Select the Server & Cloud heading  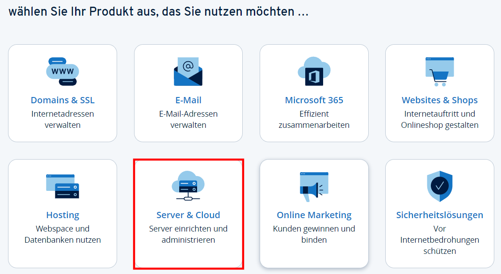coord(188,215)
